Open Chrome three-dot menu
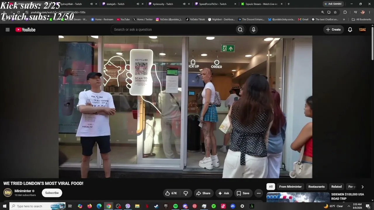 click(369, 12)
